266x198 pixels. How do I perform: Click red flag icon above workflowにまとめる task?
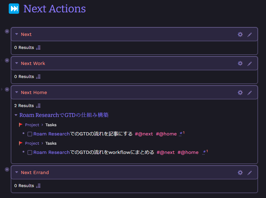coord(21,143)
